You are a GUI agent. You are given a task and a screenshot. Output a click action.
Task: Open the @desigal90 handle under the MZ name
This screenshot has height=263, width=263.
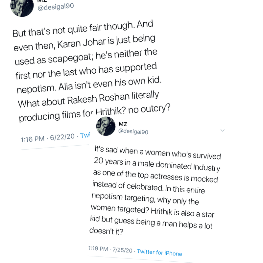point(133,131)
